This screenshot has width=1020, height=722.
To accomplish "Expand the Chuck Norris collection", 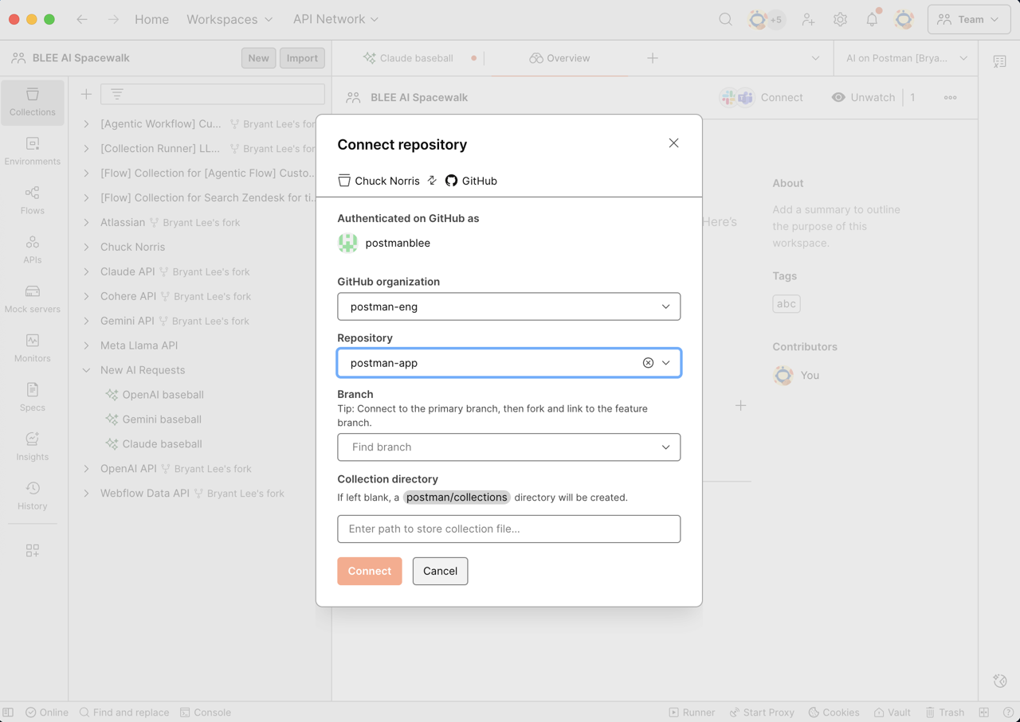I will (86, 247).
